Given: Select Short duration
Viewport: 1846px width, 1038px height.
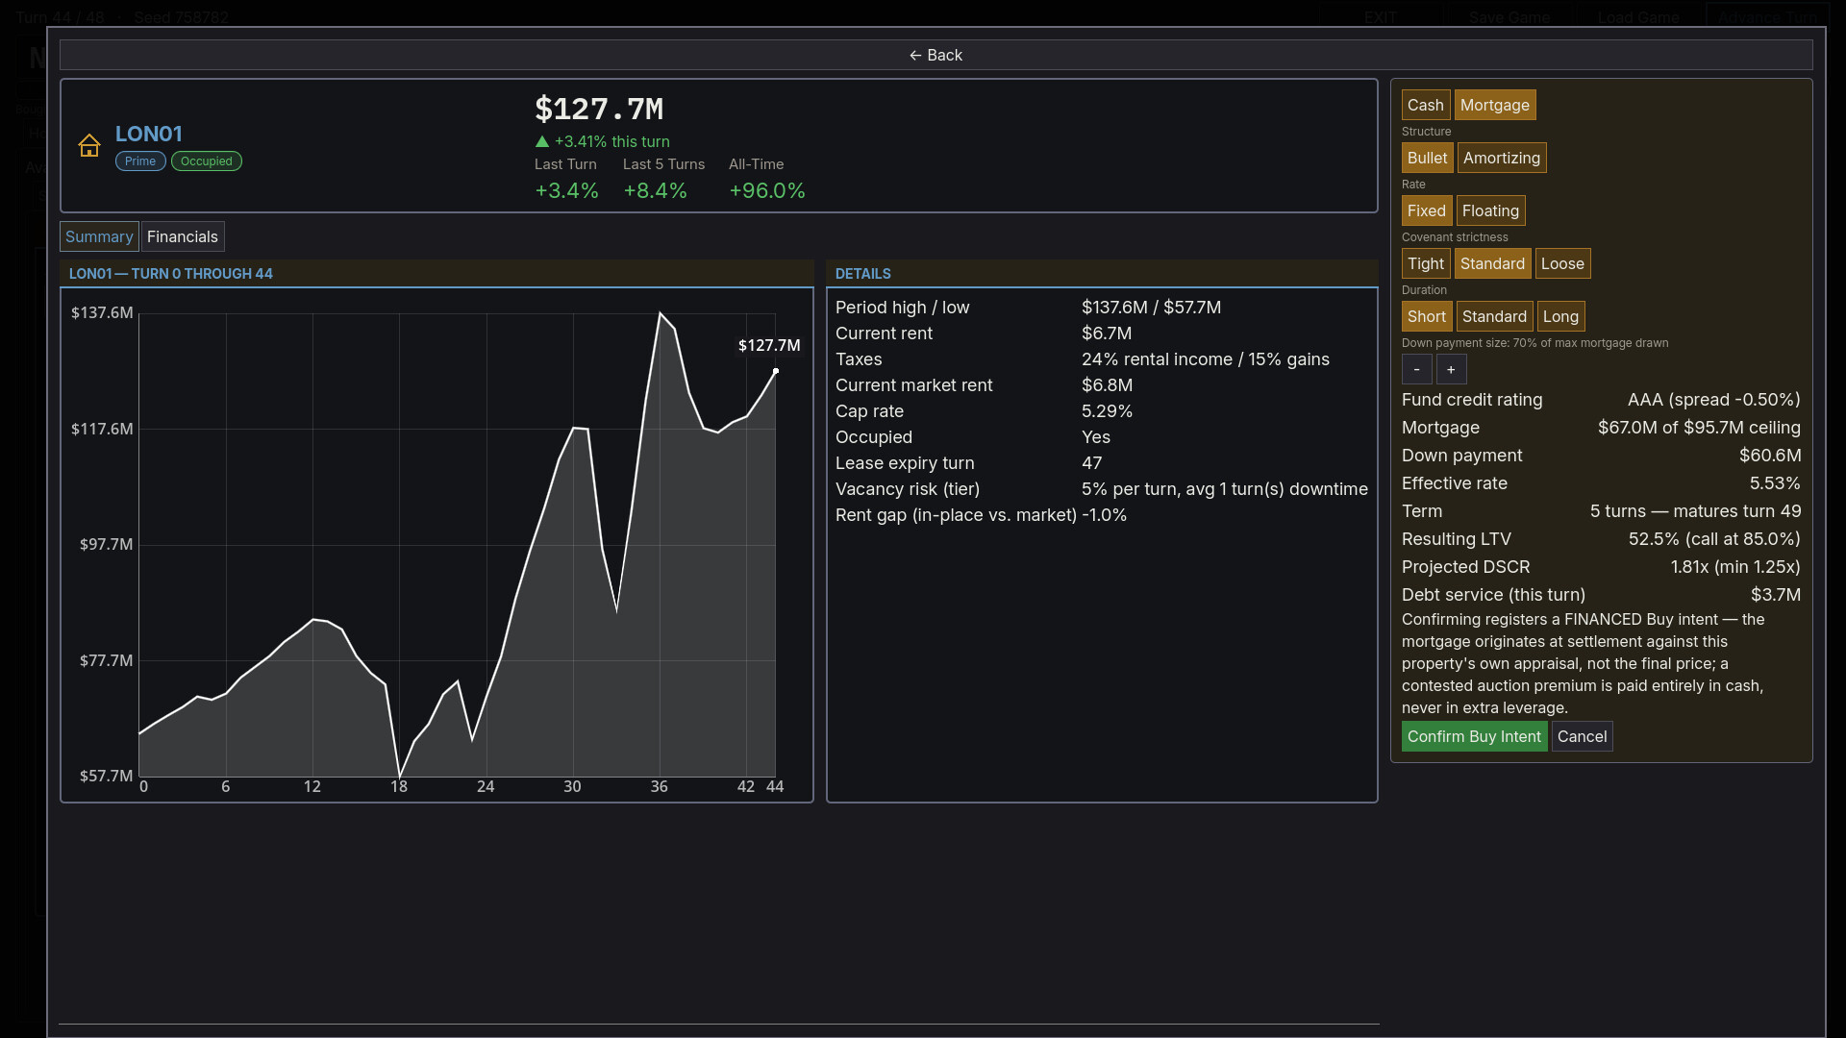Looking at the screenshot, I should (x=1426, y=316).
